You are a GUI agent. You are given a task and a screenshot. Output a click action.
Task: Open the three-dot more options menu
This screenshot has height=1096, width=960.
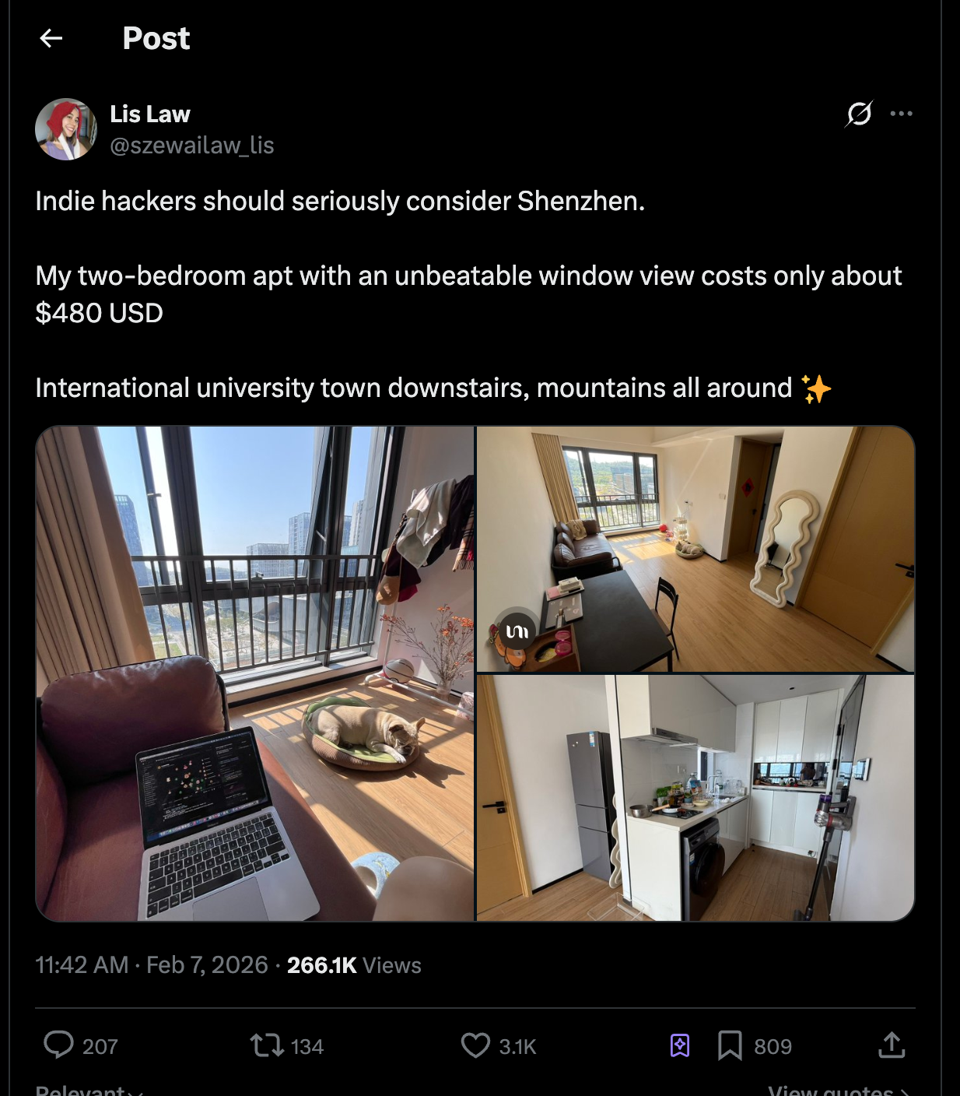902,114
